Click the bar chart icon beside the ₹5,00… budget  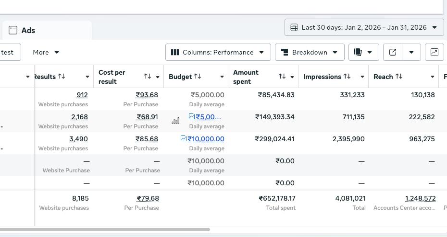point(175,121)
